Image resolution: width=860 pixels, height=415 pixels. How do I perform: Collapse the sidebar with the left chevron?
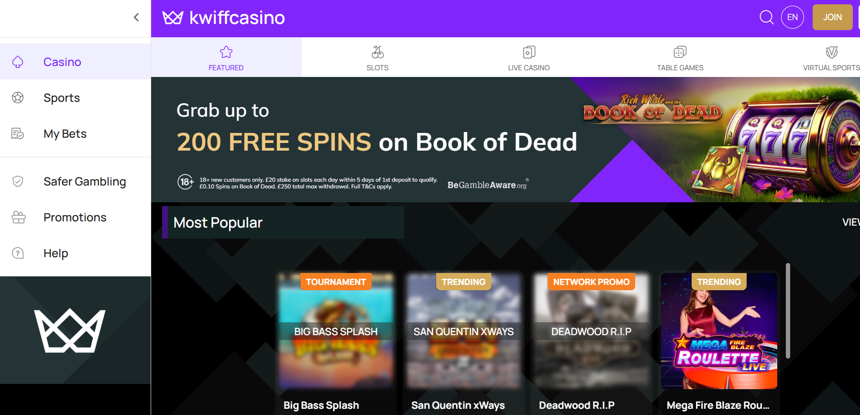coord(136,18)
